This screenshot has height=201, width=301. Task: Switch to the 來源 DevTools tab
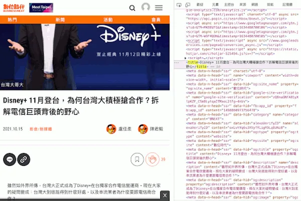click(243, 5)
